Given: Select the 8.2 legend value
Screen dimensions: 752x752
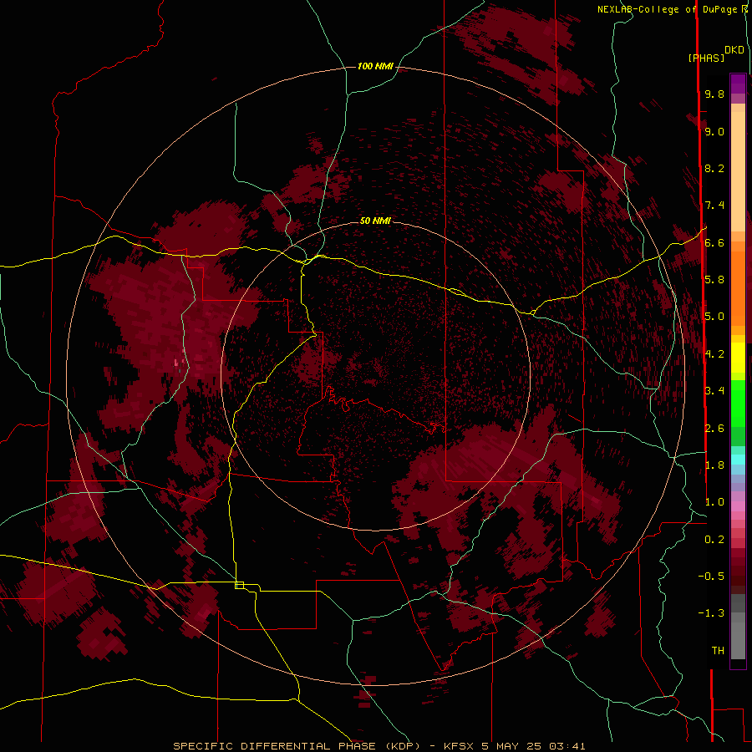Looking at the screenshot, I should tap(714, 168).
